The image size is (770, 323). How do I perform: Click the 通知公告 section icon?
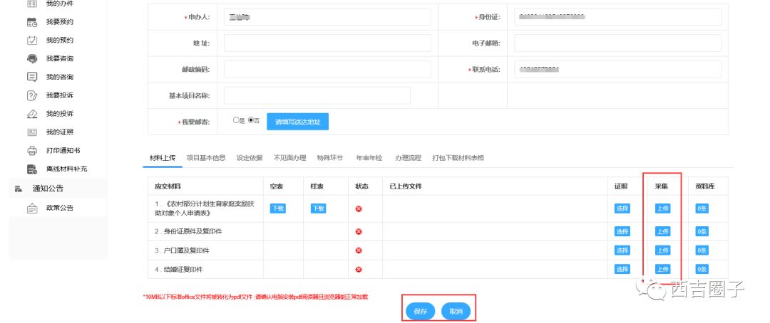click(x=19, y=189)
